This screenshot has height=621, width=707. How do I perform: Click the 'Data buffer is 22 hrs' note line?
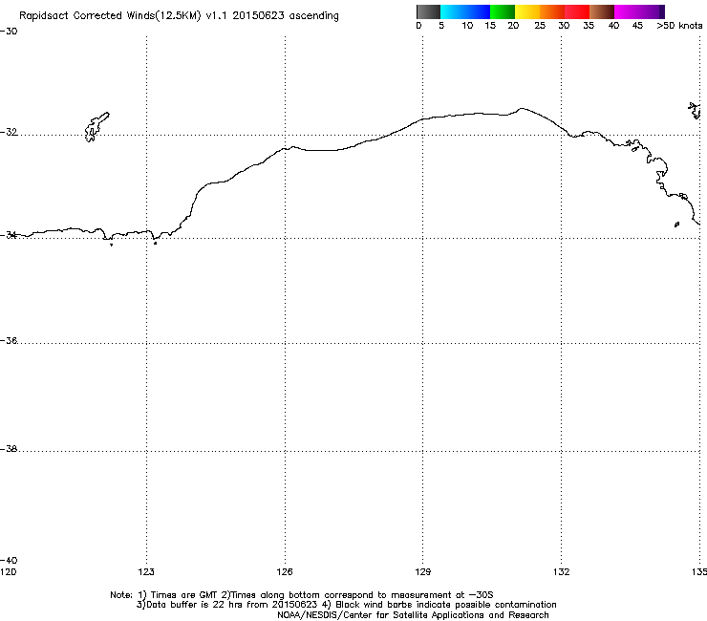[346, 605]
